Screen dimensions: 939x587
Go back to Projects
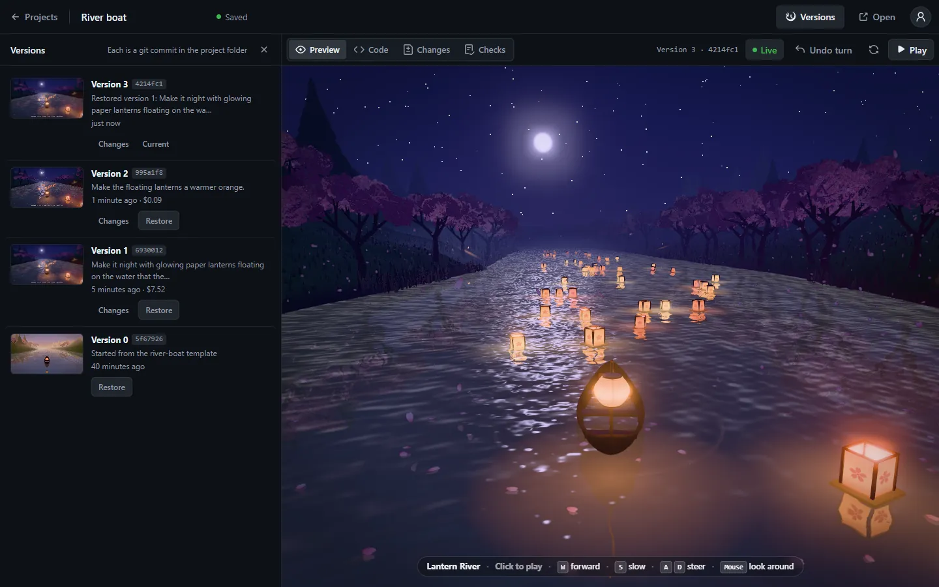[x=35, y=17]
